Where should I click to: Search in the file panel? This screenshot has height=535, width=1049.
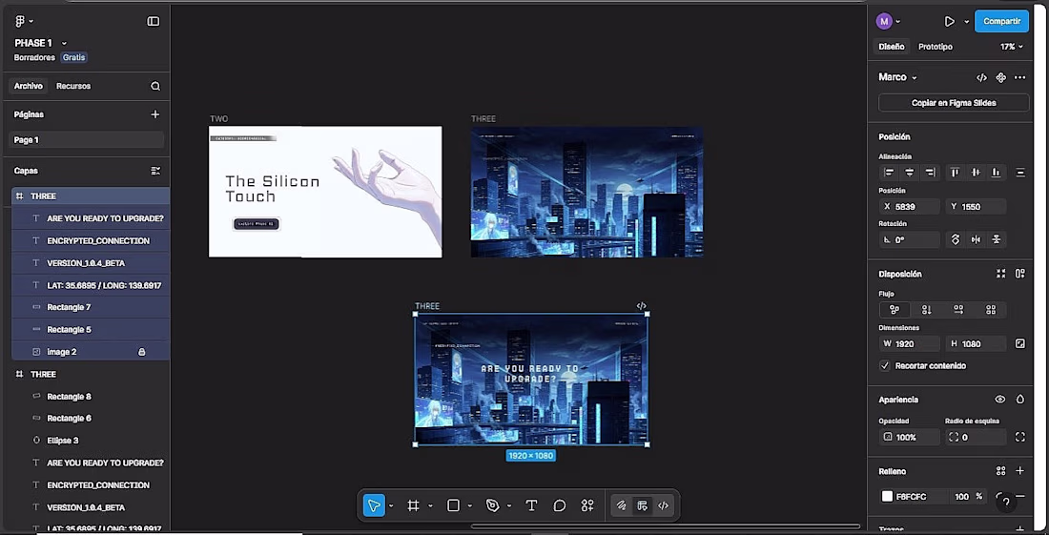(155, 86)
